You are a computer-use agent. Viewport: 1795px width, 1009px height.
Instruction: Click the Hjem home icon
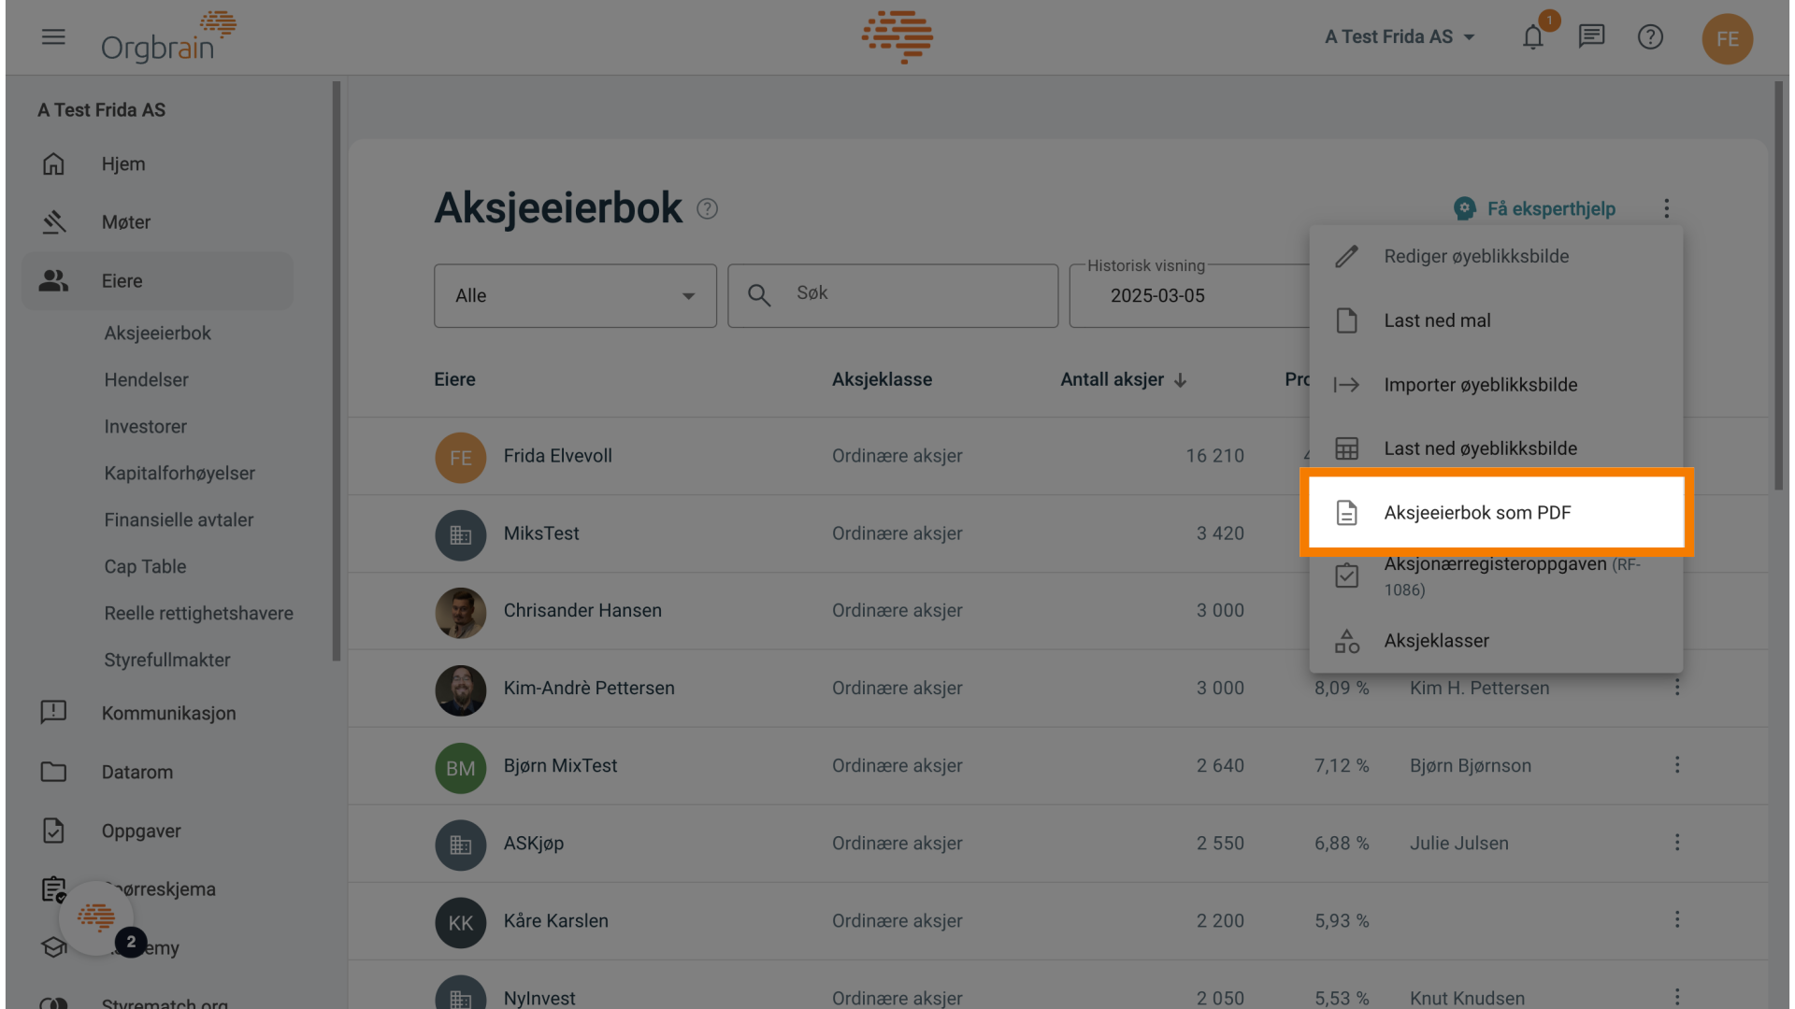(53, 163)
